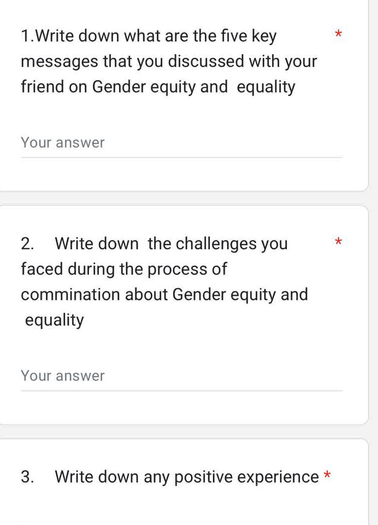Click "faced during the process of" line
This screenshot has height=525, width=378.
pos(124,269)
